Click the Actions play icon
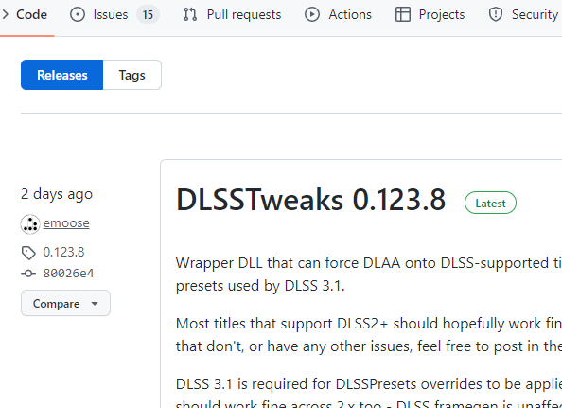The height and width of the screenshot is (408, 562). pos(312,15)
